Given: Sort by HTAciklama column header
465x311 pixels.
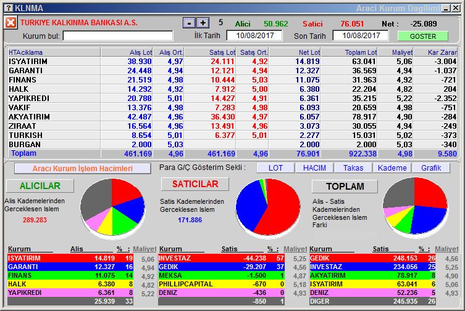Looking at the screenshot, I should click(x=54, y=52).
